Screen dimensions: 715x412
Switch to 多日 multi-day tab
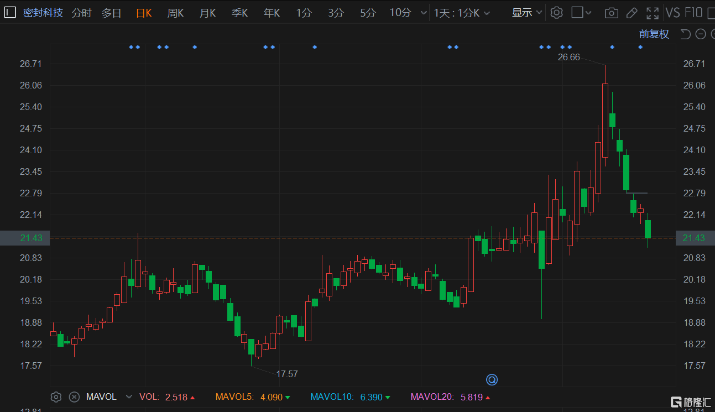(111, 13)
